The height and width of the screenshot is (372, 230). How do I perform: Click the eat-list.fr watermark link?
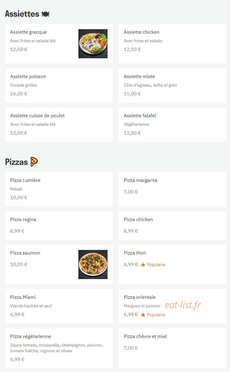[183, 305]
